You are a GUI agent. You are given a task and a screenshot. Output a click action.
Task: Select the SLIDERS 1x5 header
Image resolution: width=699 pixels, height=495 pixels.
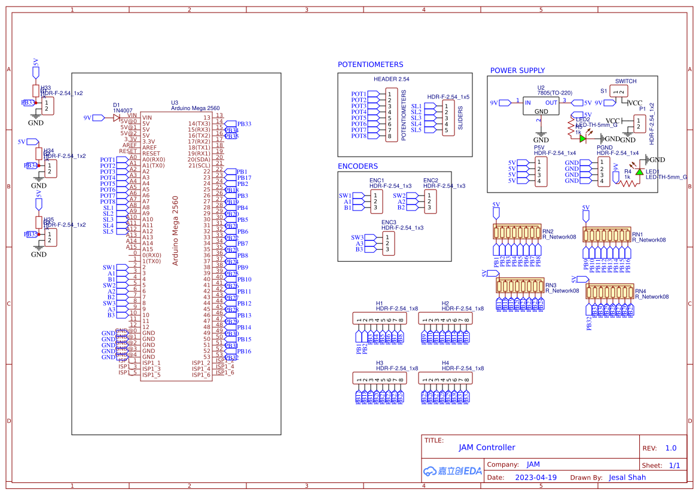tap(448, 118)
